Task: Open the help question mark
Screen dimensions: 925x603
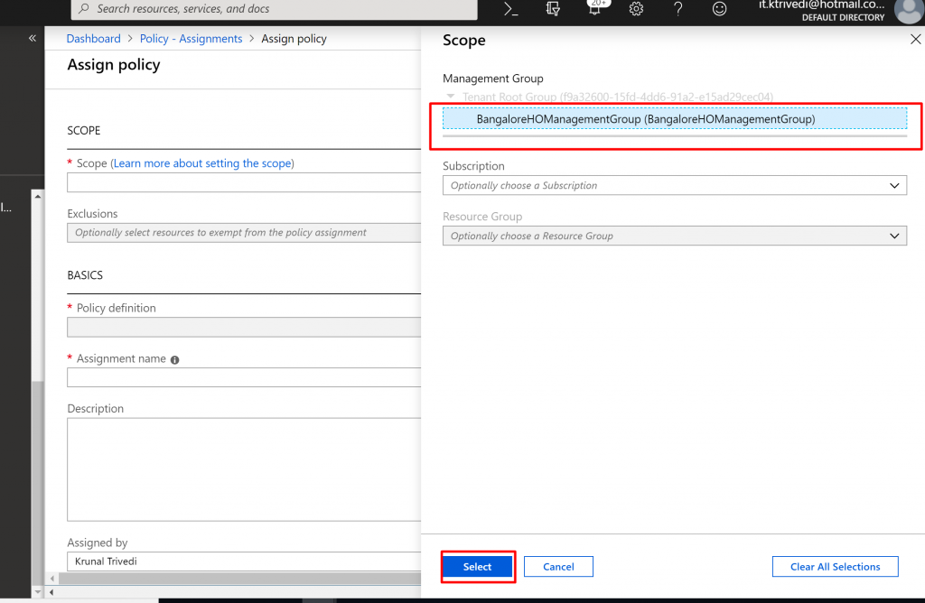Action: pyautogui.click(x=678, y=9)
